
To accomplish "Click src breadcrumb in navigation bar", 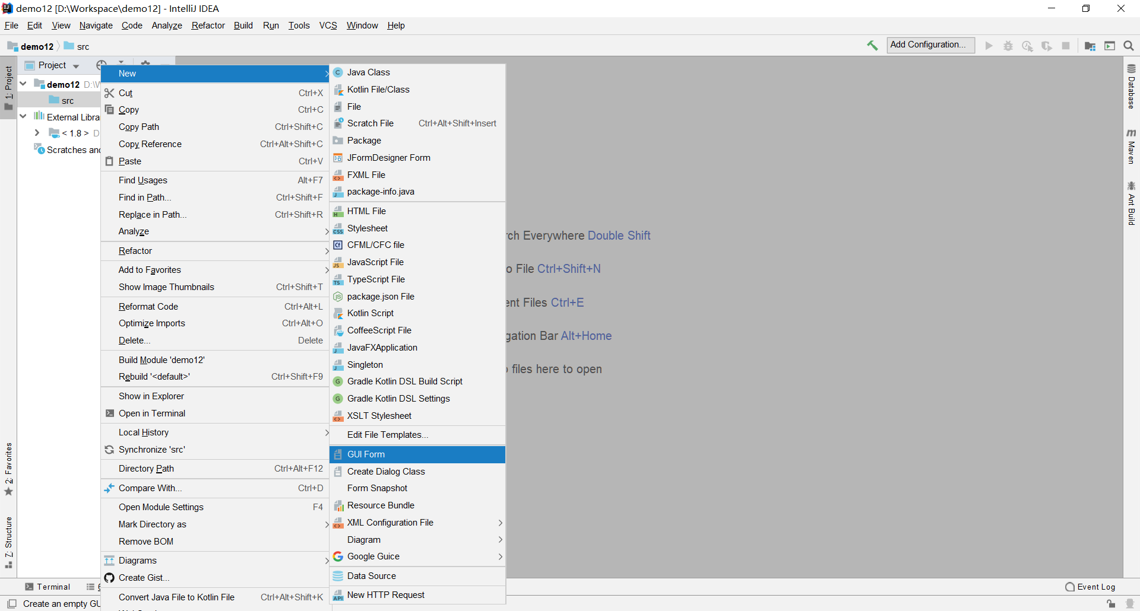I will tap(77, 46).
